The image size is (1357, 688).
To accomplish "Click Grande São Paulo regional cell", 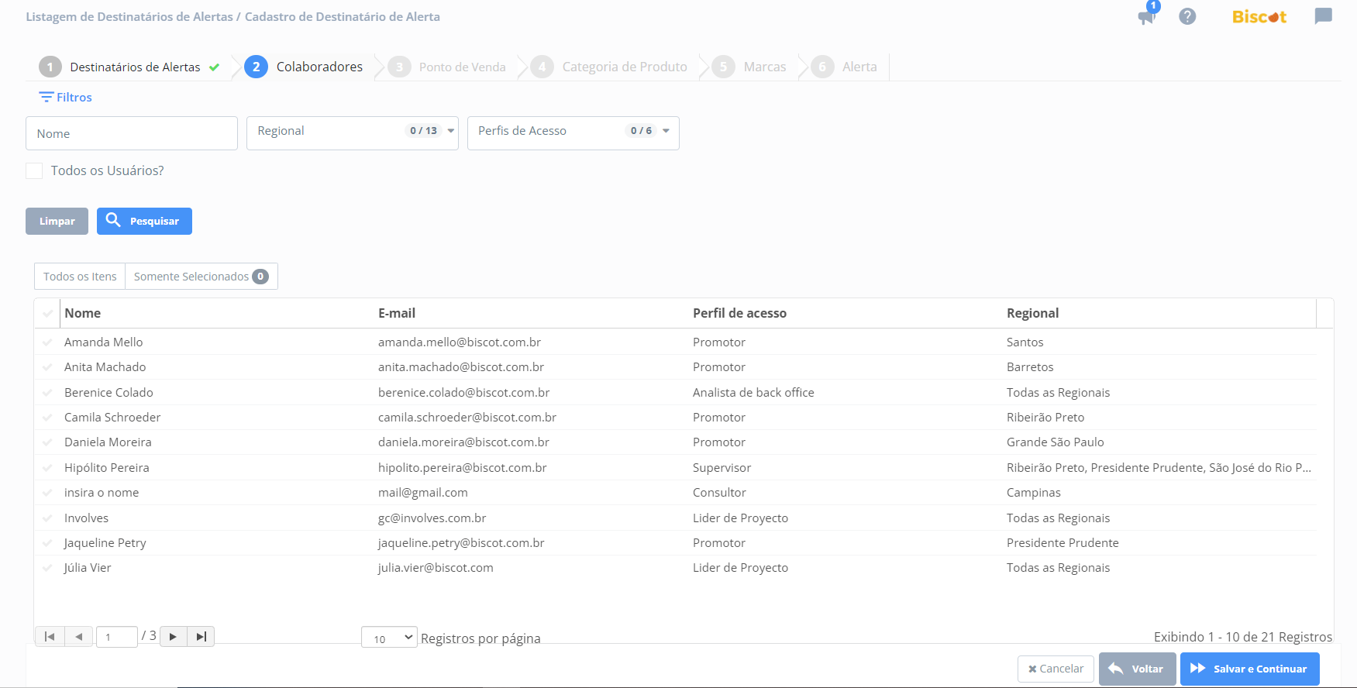I will (1056, 442).
